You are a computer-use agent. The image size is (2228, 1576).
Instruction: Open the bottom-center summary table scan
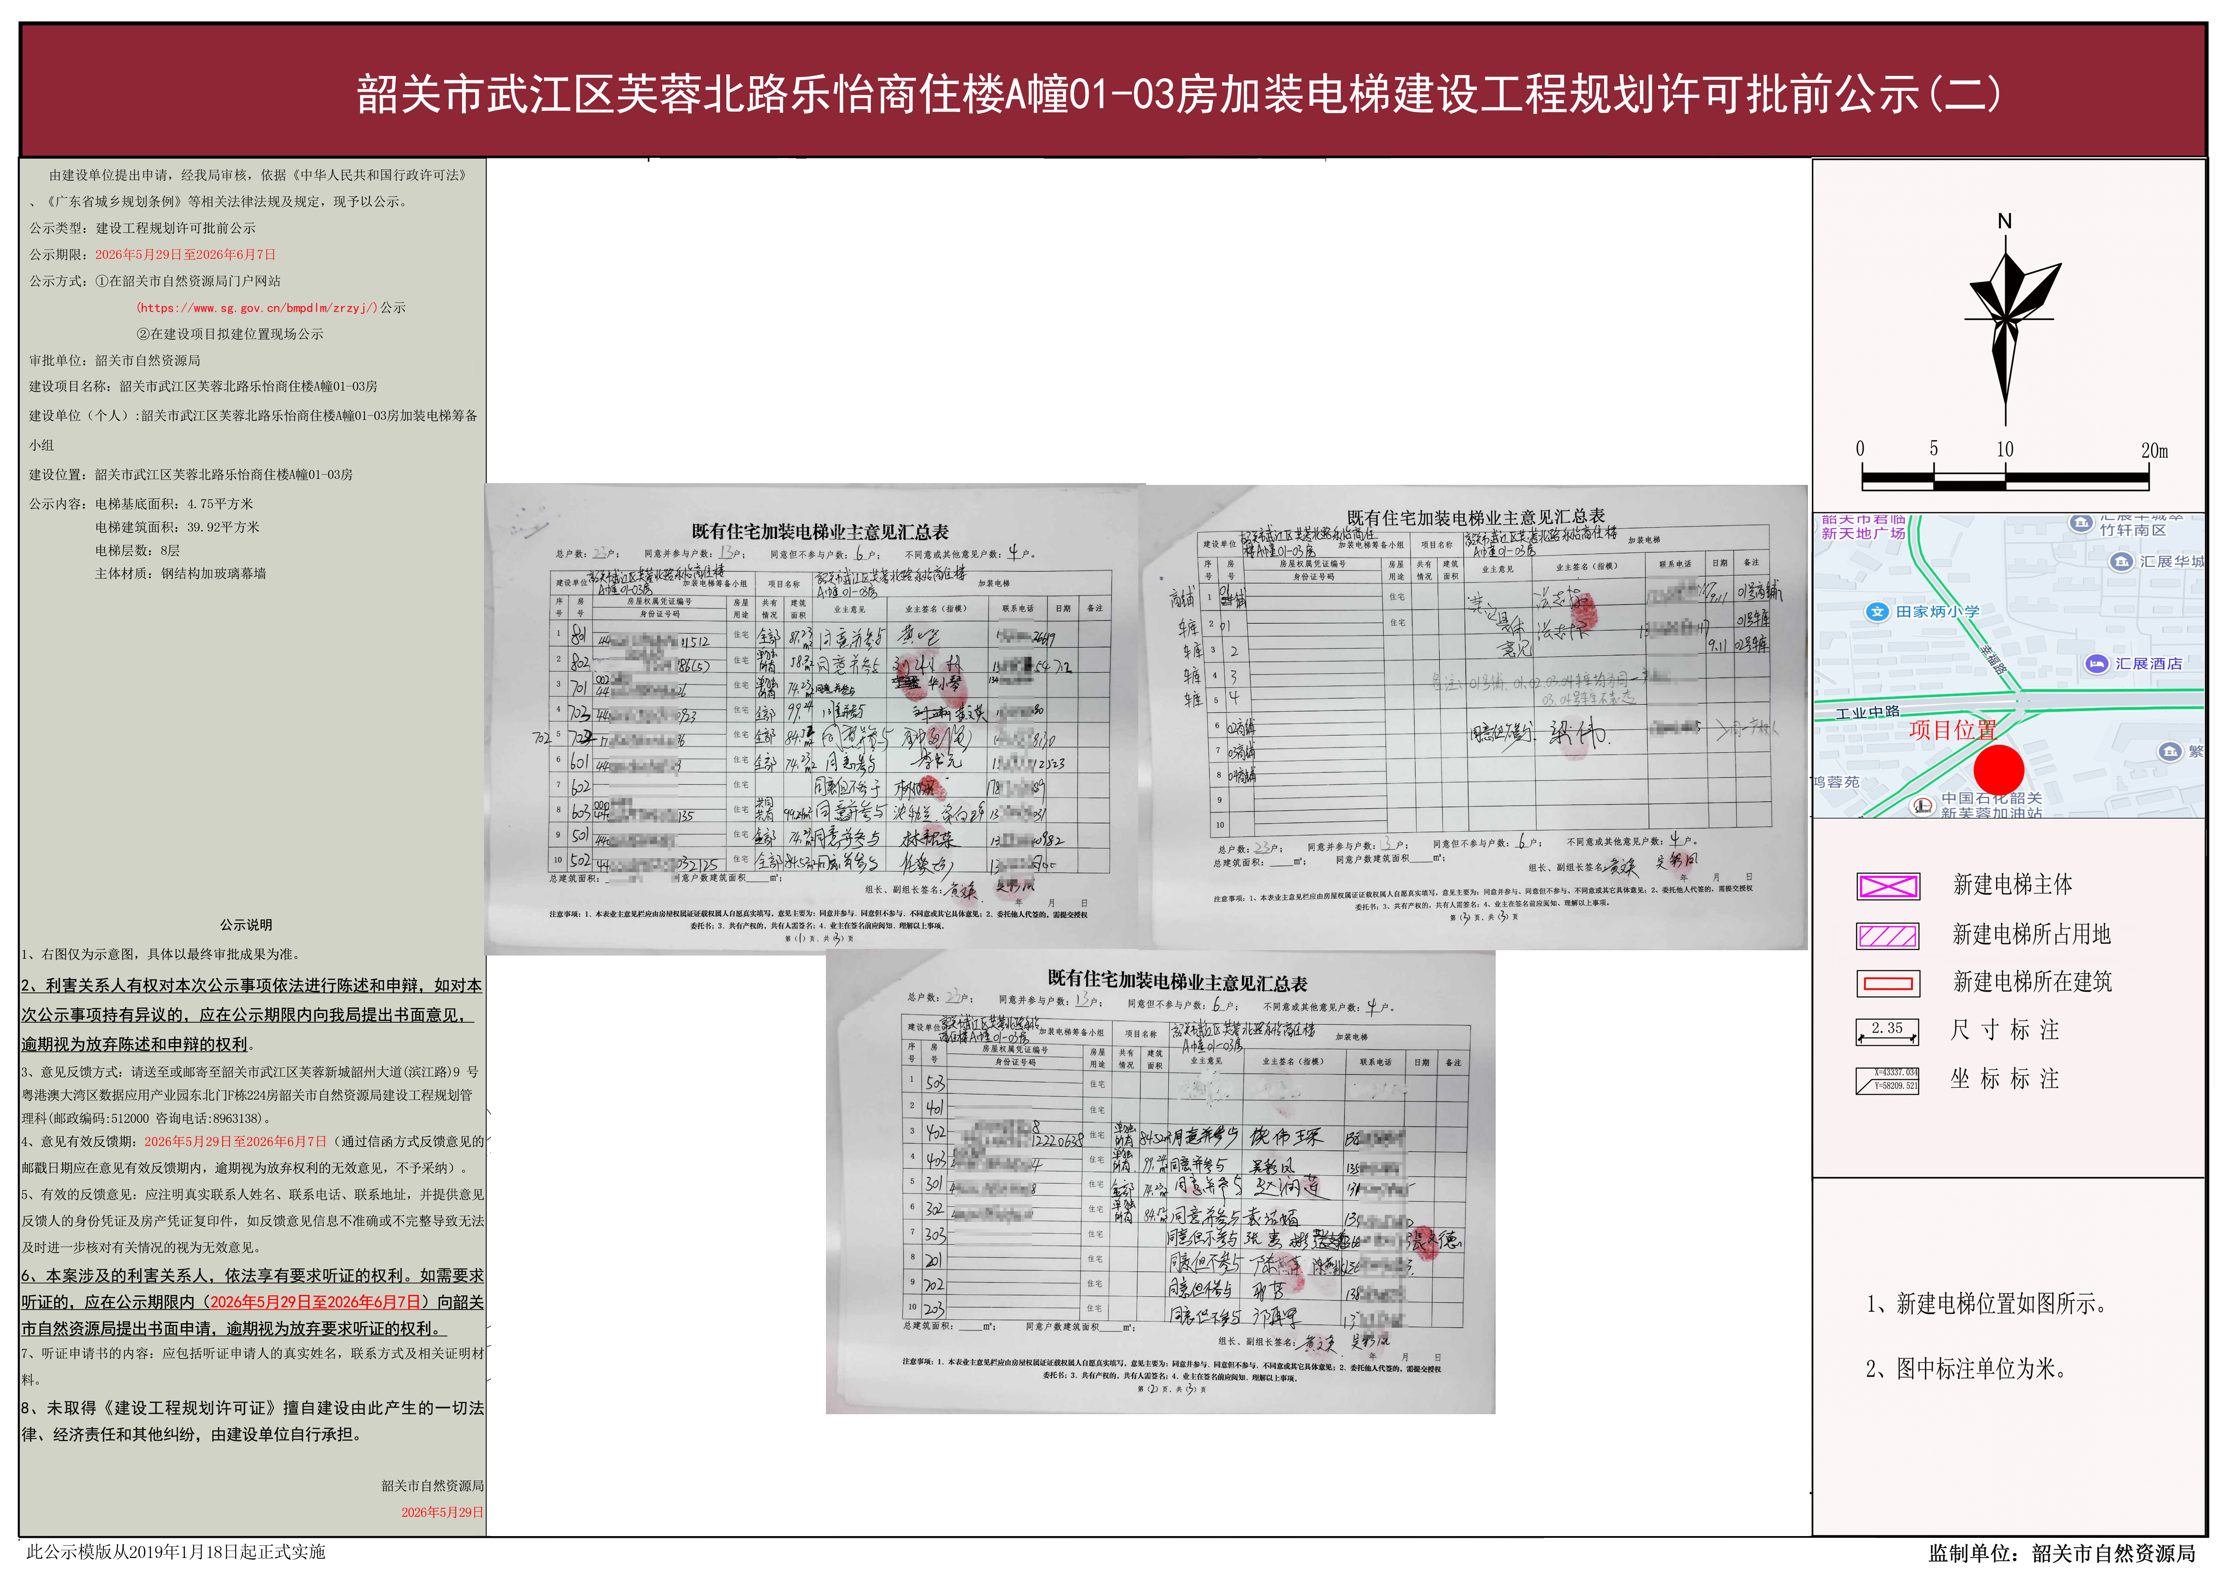pos(1160,1182)
